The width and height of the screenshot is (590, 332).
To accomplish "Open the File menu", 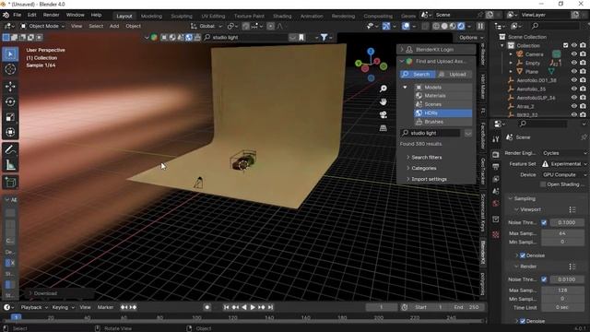I will 18,15.
